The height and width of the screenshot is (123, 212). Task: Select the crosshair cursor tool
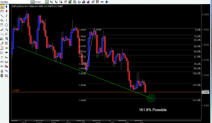[2, 57]
